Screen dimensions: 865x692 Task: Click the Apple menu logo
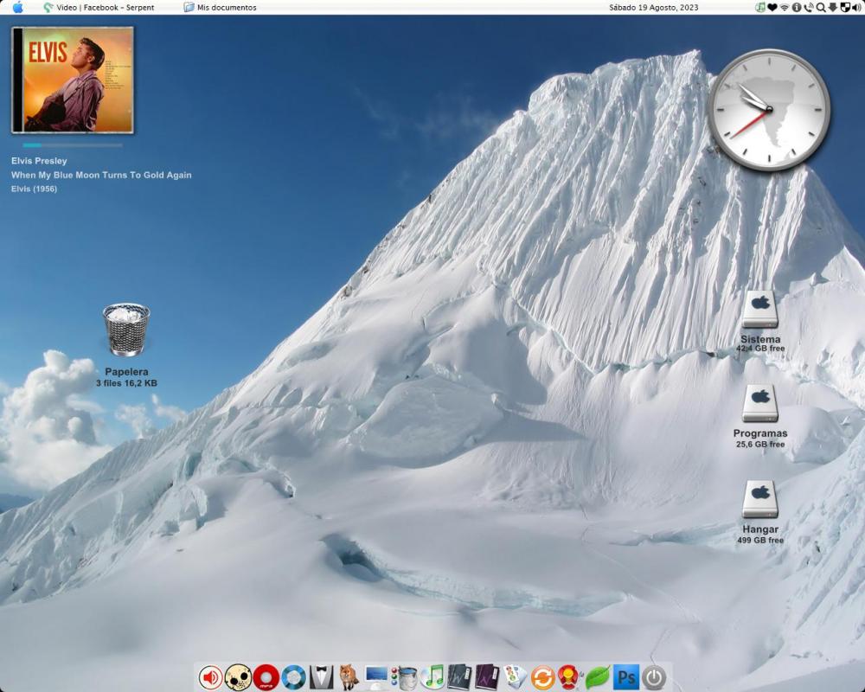click(x=17, y=7)
